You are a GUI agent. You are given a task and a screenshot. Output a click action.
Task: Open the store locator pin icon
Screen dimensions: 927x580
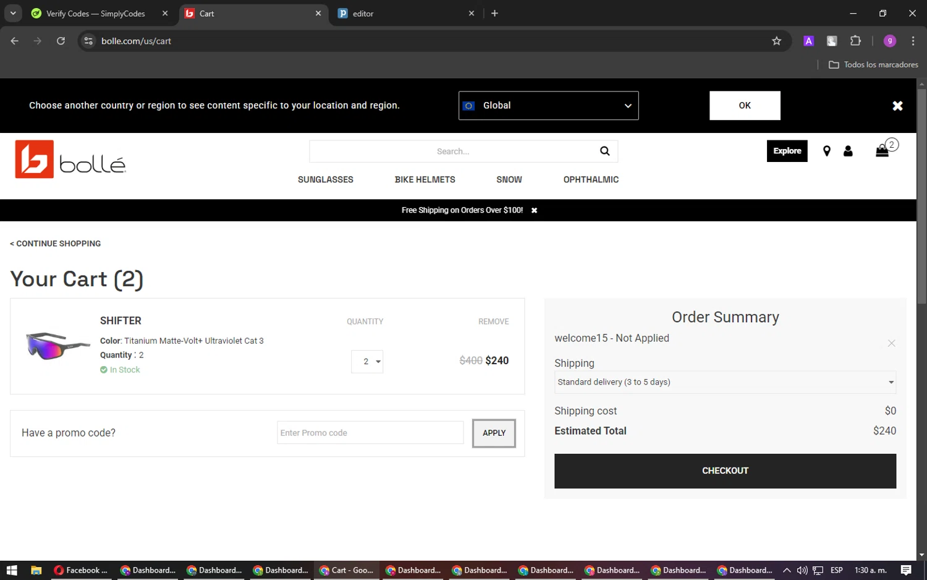[826, 151]
